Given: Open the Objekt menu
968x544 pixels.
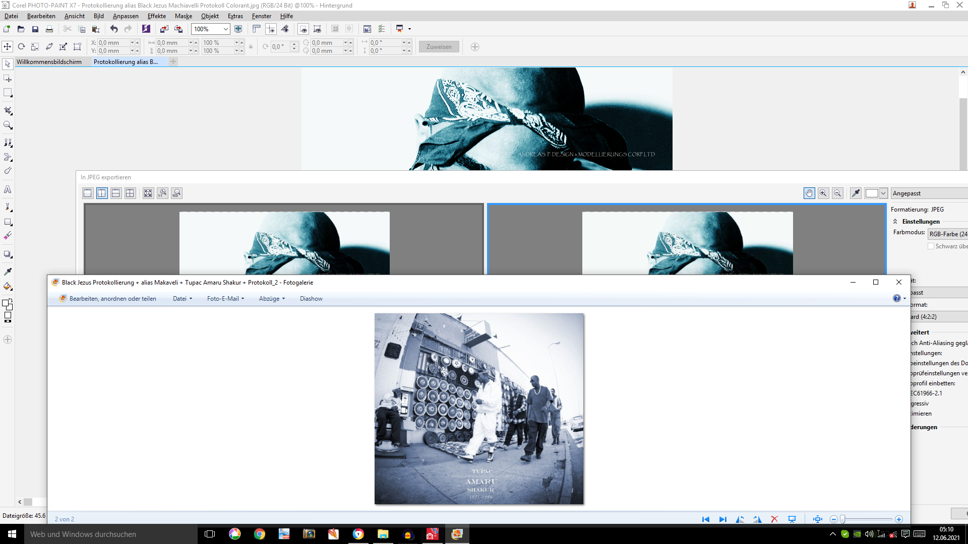Looking at the screenshot, I should click(x=210, y=16).
